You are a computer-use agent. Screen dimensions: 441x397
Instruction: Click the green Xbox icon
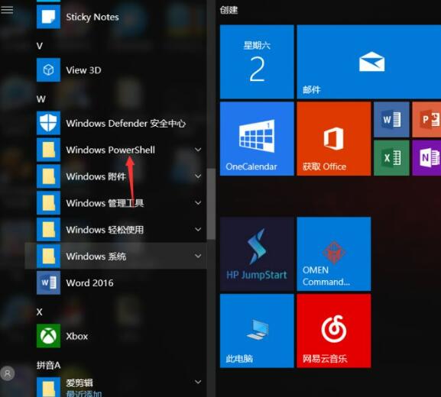(x=48, y=336)
